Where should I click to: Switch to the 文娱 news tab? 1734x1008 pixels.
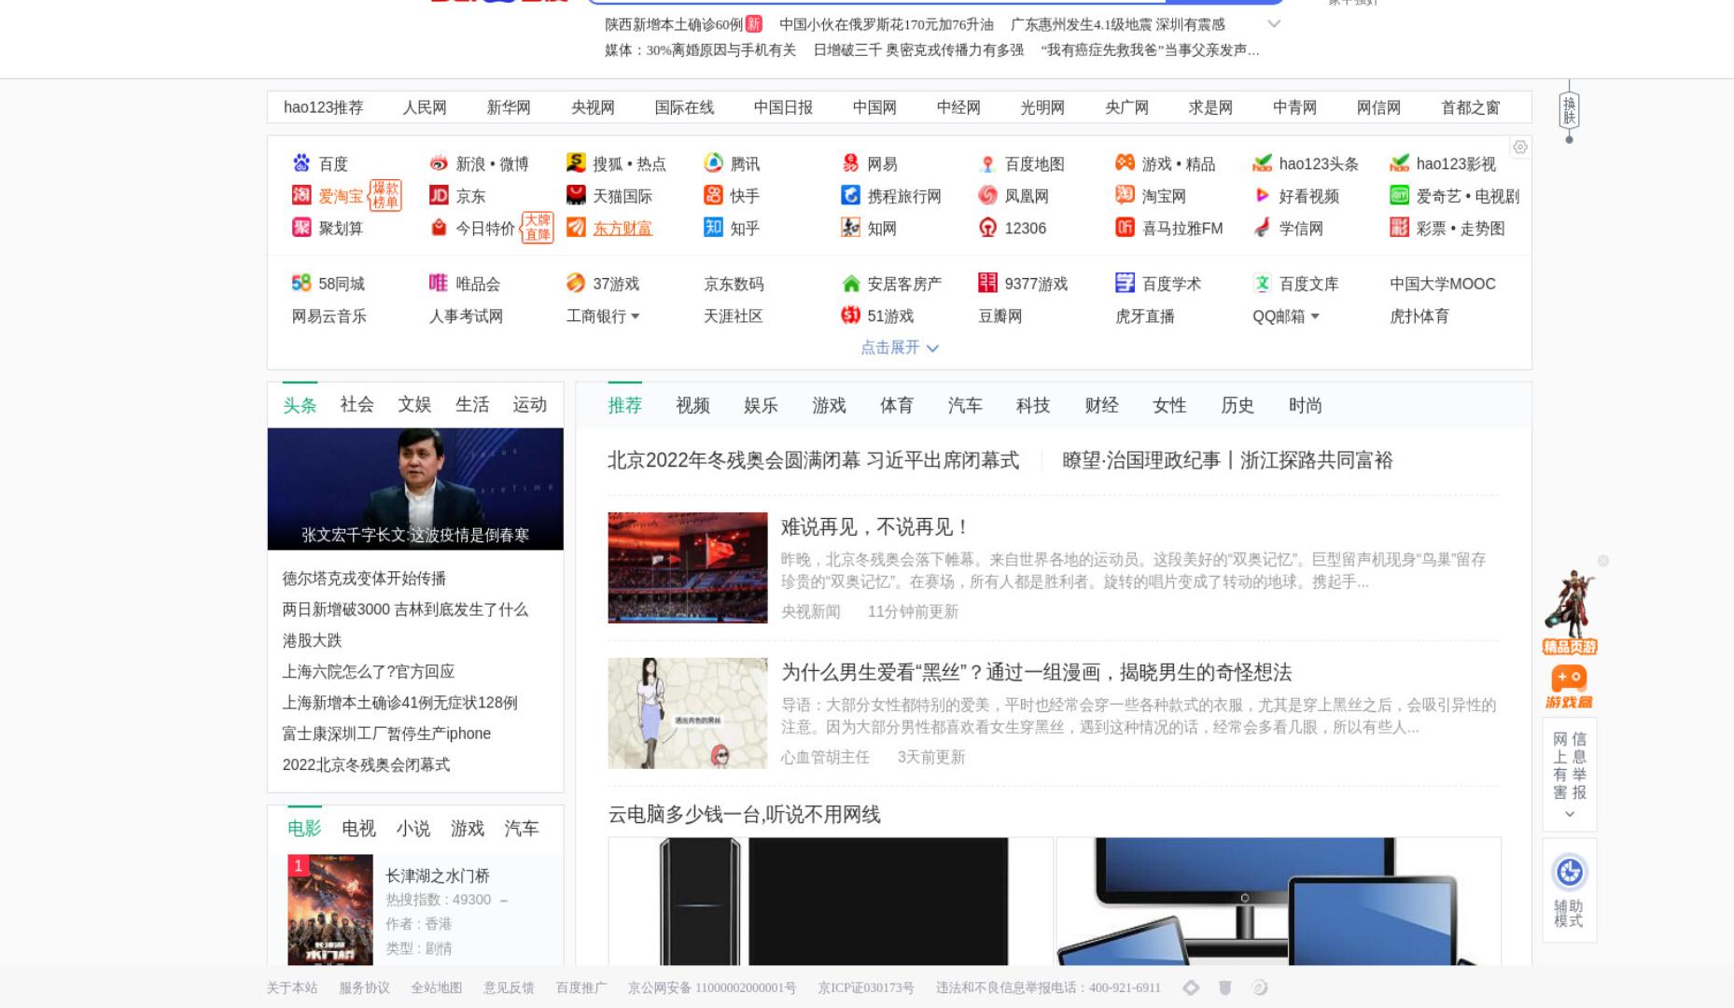click(414, 404)
